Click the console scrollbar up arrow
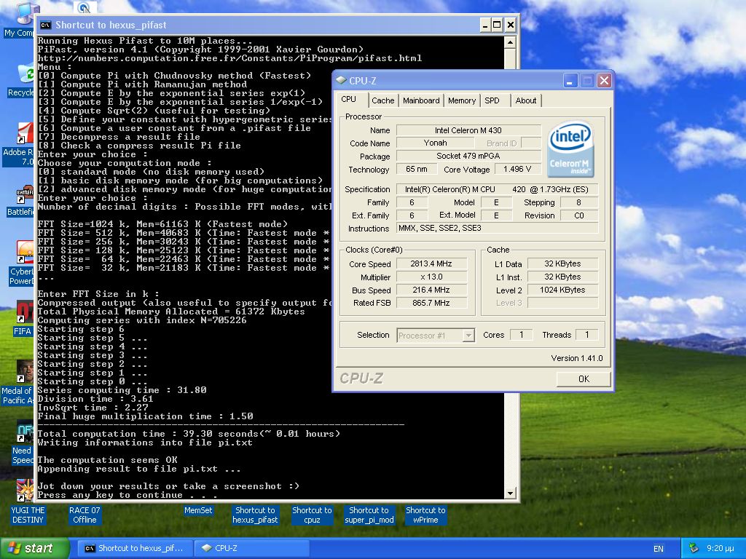 click(x=510, y=43)
